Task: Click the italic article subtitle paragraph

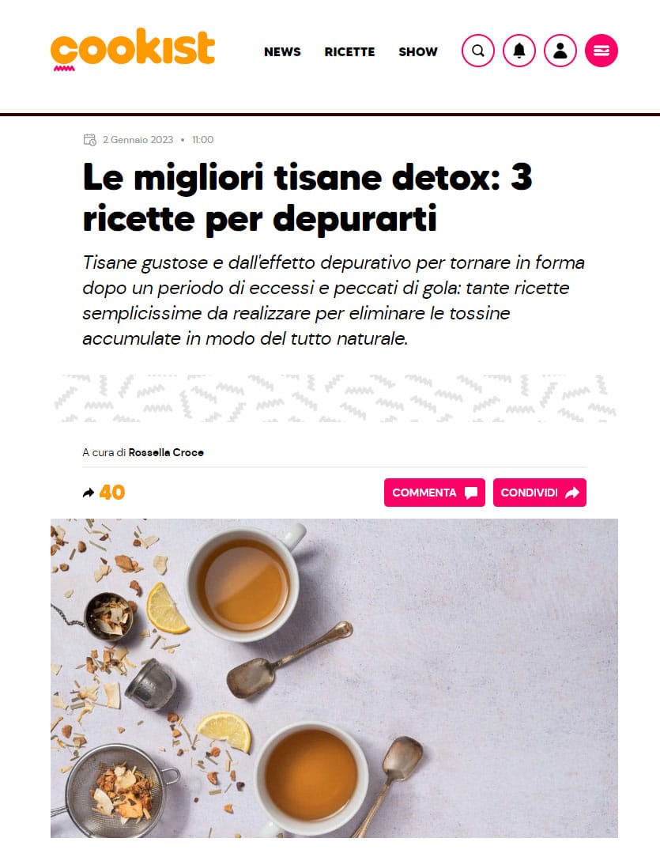Action: [334, 300]
